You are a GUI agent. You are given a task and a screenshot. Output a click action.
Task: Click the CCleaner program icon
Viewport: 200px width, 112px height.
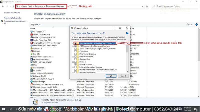31,51
